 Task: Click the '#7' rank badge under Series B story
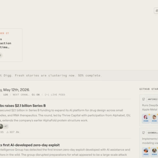(6, 126)
